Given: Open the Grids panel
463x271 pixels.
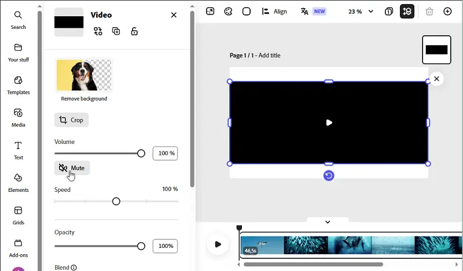Looking at the screenshot, I should [18, 216].
